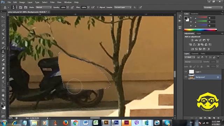
Task: Switch to the Paths tab
Action: [x=203, y=54]
